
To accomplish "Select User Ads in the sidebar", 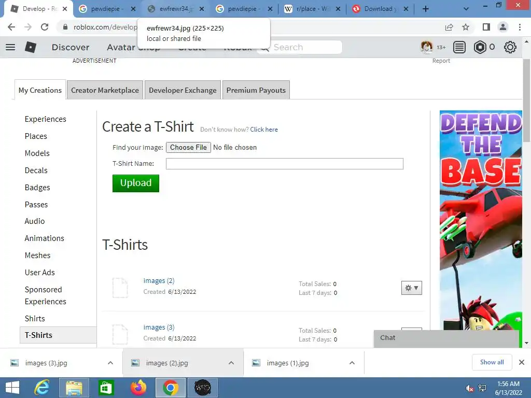I will click(39, 273).
